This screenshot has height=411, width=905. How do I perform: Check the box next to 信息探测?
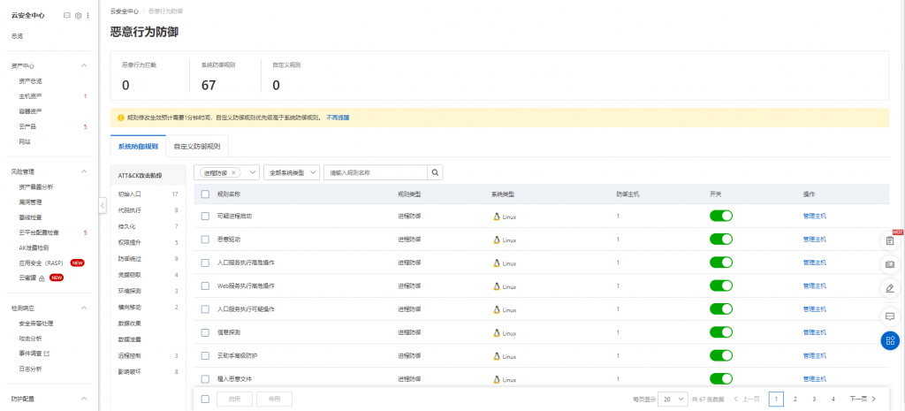click(205, 332)
